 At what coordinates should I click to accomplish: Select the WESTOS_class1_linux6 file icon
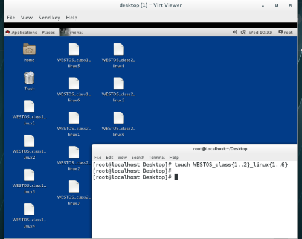click(x=74, y=83)
